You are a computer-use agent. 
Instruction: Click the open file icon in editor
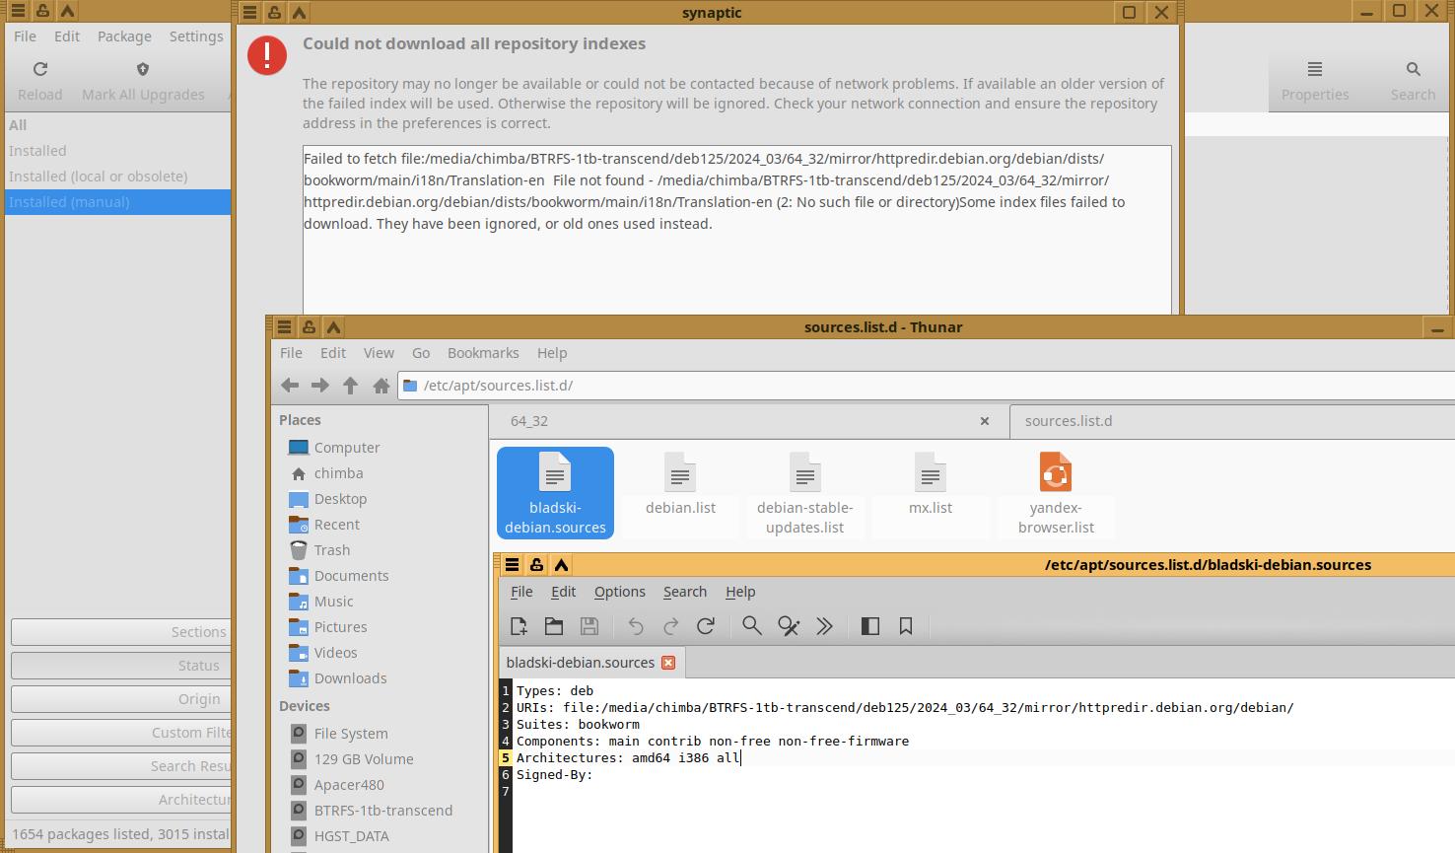[x=554, y=626]
